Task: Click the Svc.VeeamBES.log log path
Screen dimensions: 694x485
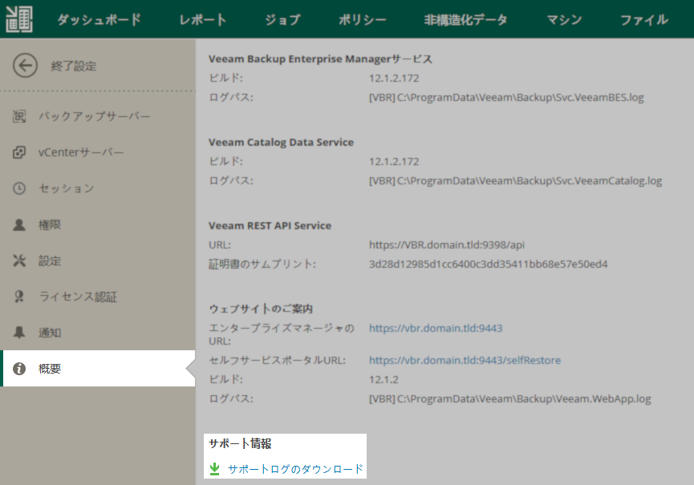Action: click(506, 97)
